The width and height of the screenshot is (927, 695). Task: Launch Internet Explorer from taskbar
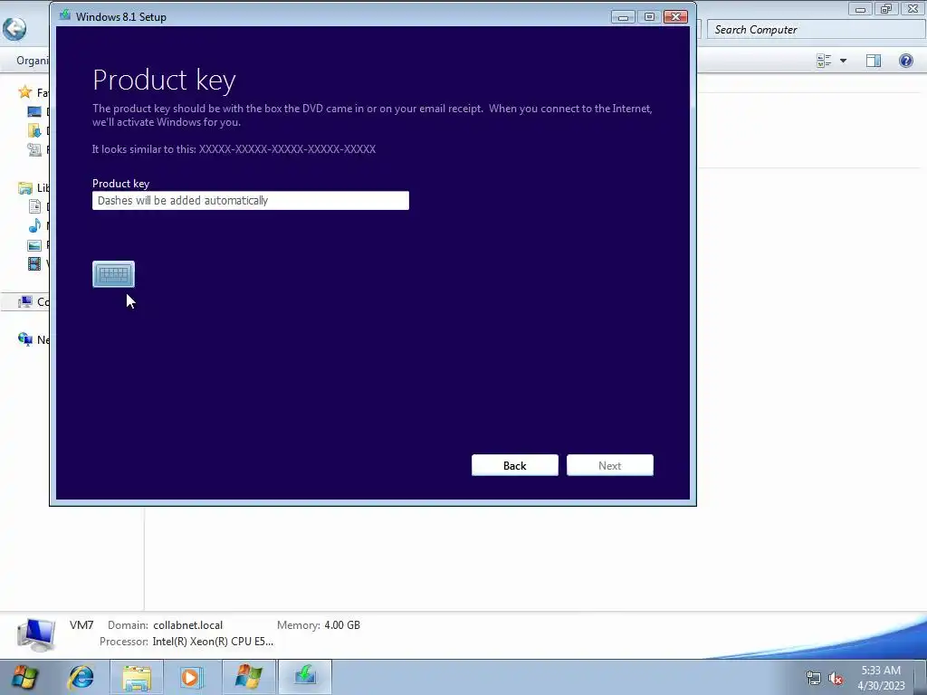point(81,677)
